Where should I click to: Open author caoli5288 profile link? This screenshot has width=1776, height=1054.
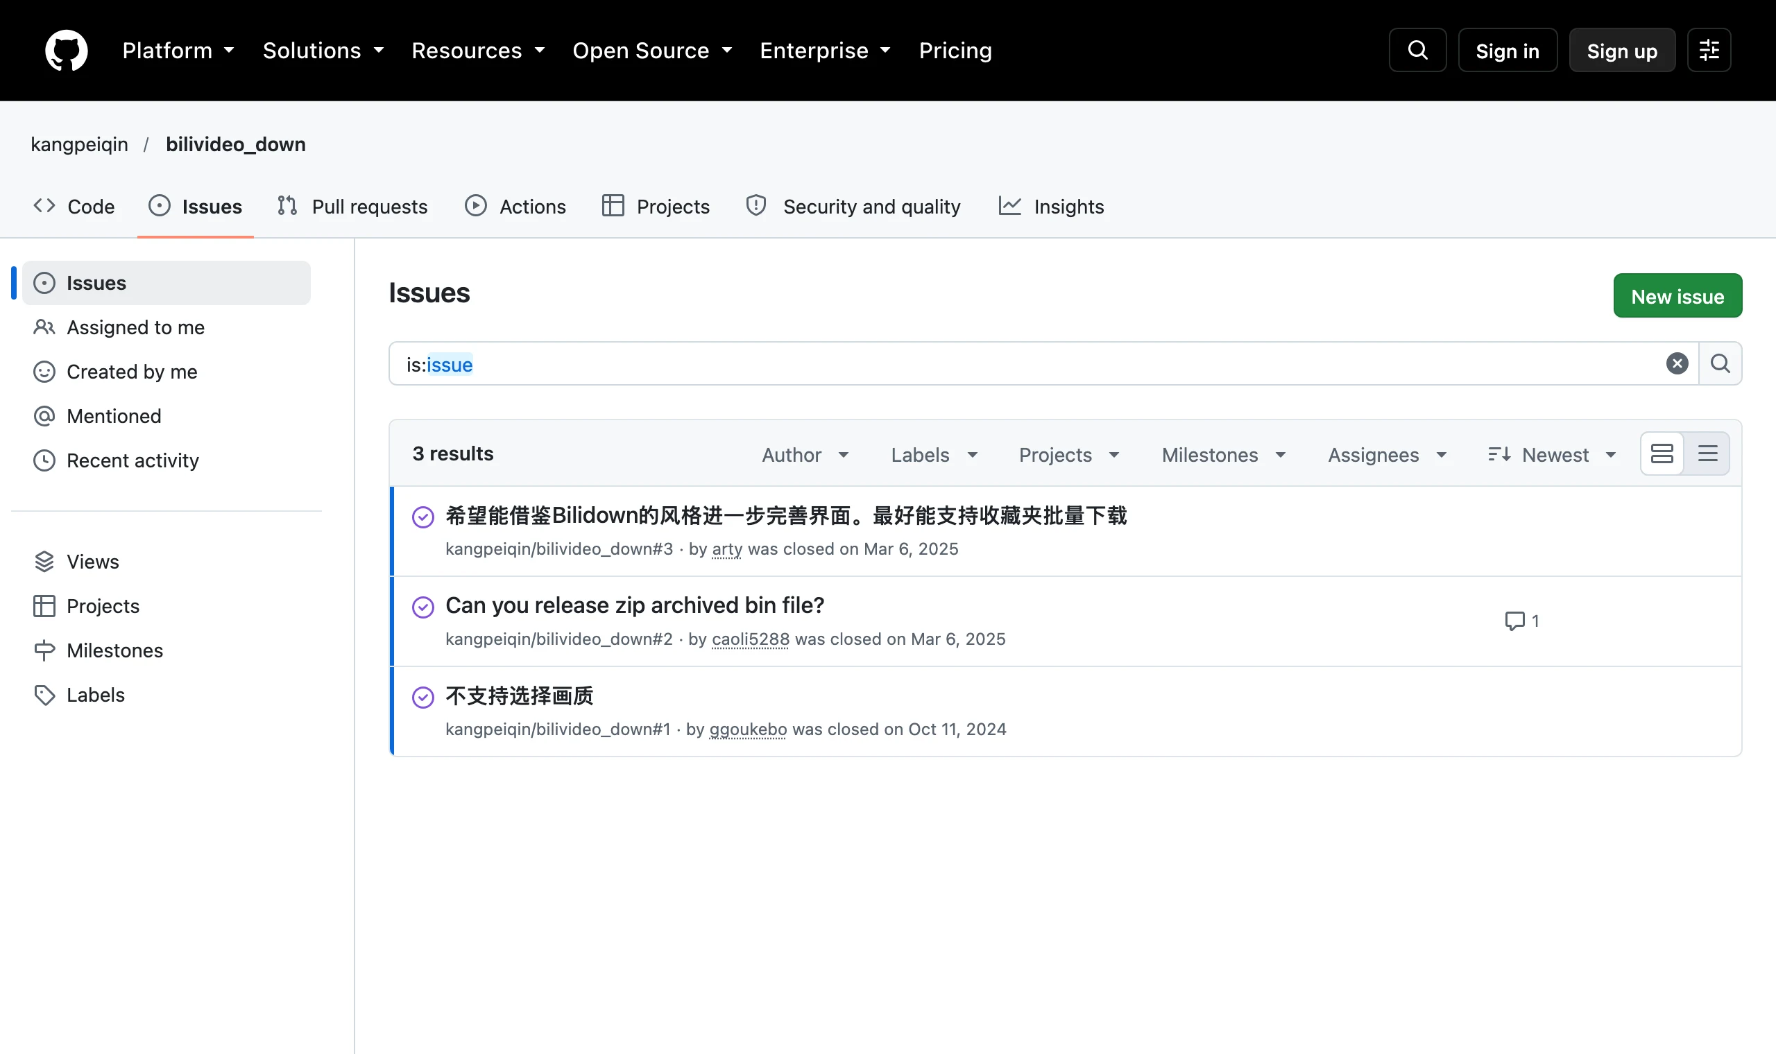[750, 639]
